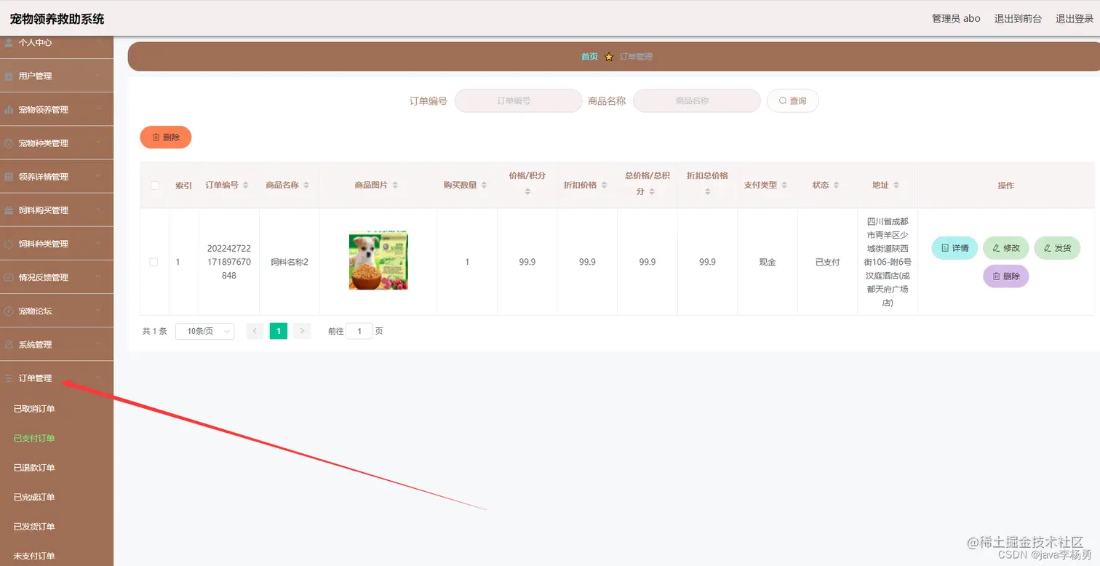This screenshot has width=1100, height=566.
Task: Click 修改 to edit the order
Action: click(x=1006, y=248)
